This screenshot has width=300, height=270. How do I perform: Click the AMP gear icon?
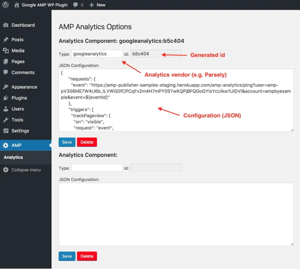5,145
